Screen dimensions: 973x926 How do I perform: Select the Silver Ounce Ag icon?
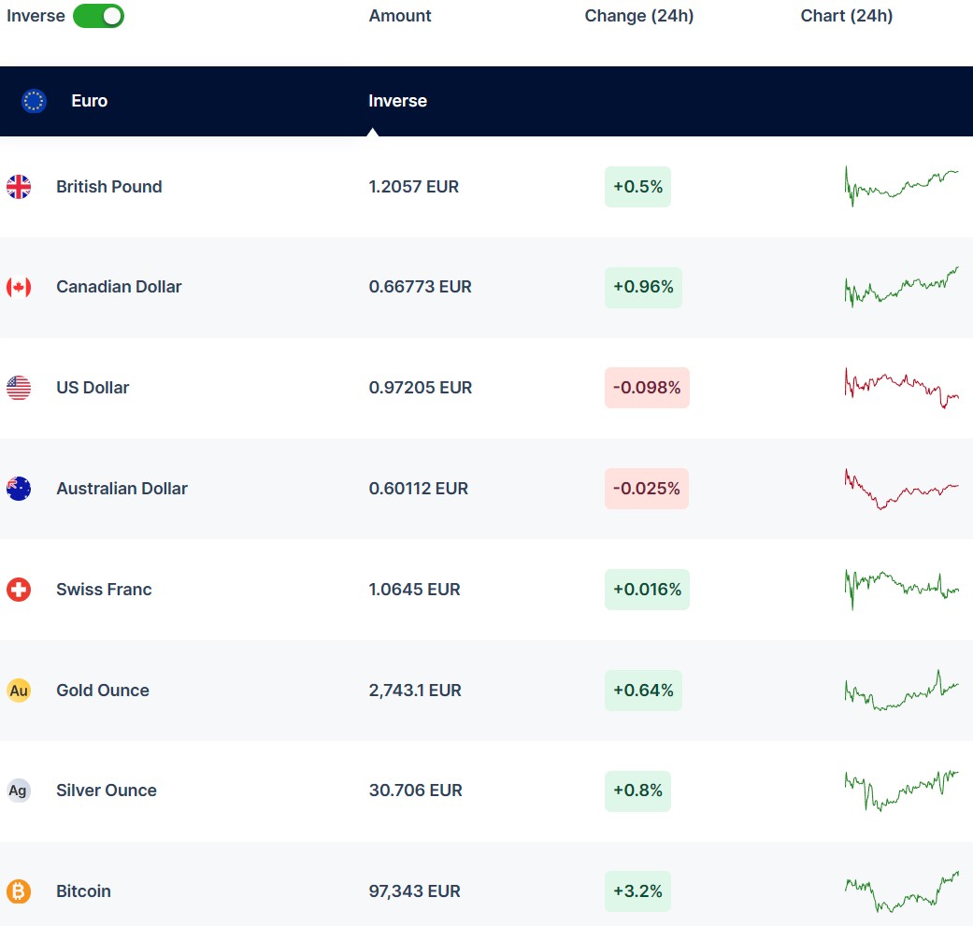point(19,791)
